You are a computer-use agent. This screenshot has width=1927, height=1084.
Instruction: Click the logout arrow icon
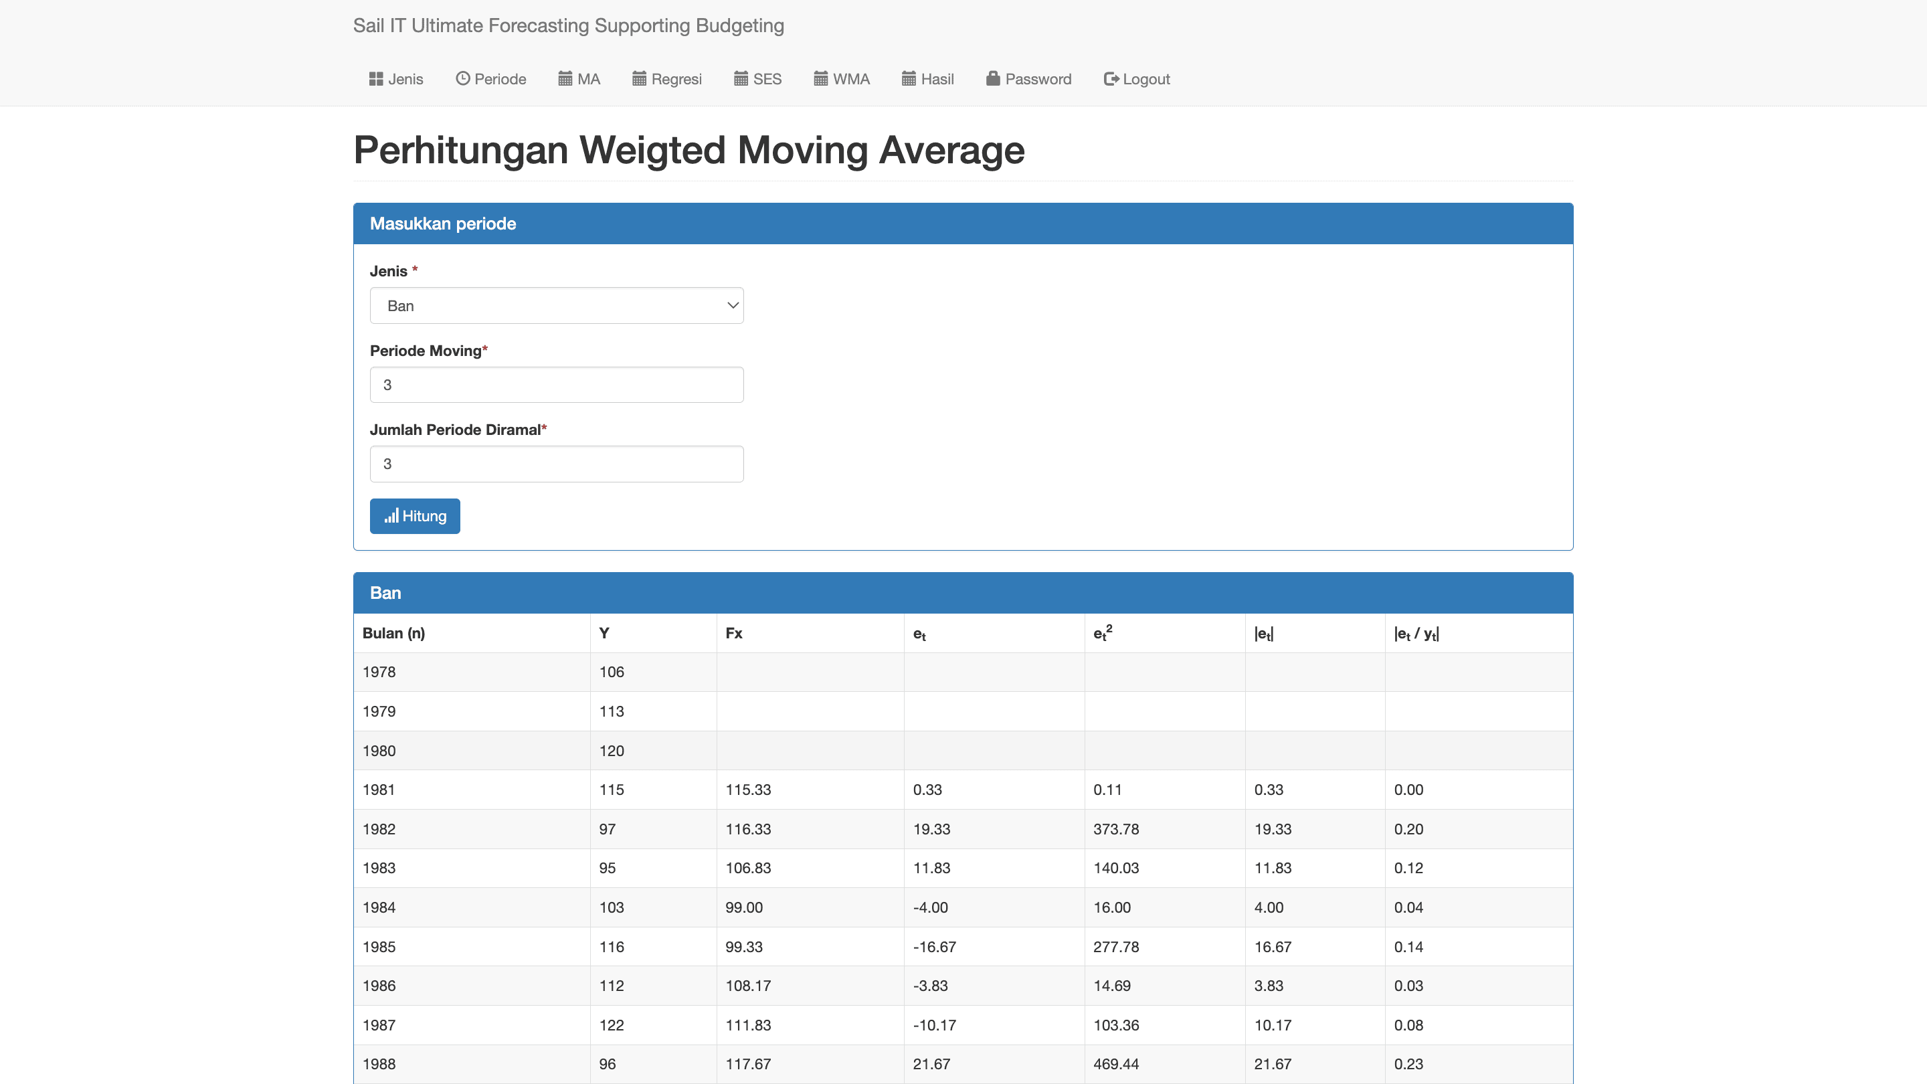click(x=1111, y=78)
